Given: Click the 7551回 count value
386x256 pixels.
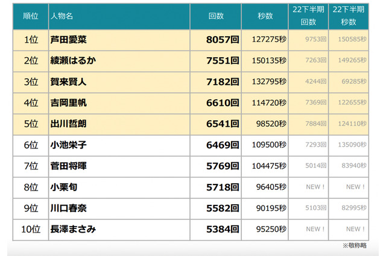Looking at the screenshot, I should (x=223, y=61).
